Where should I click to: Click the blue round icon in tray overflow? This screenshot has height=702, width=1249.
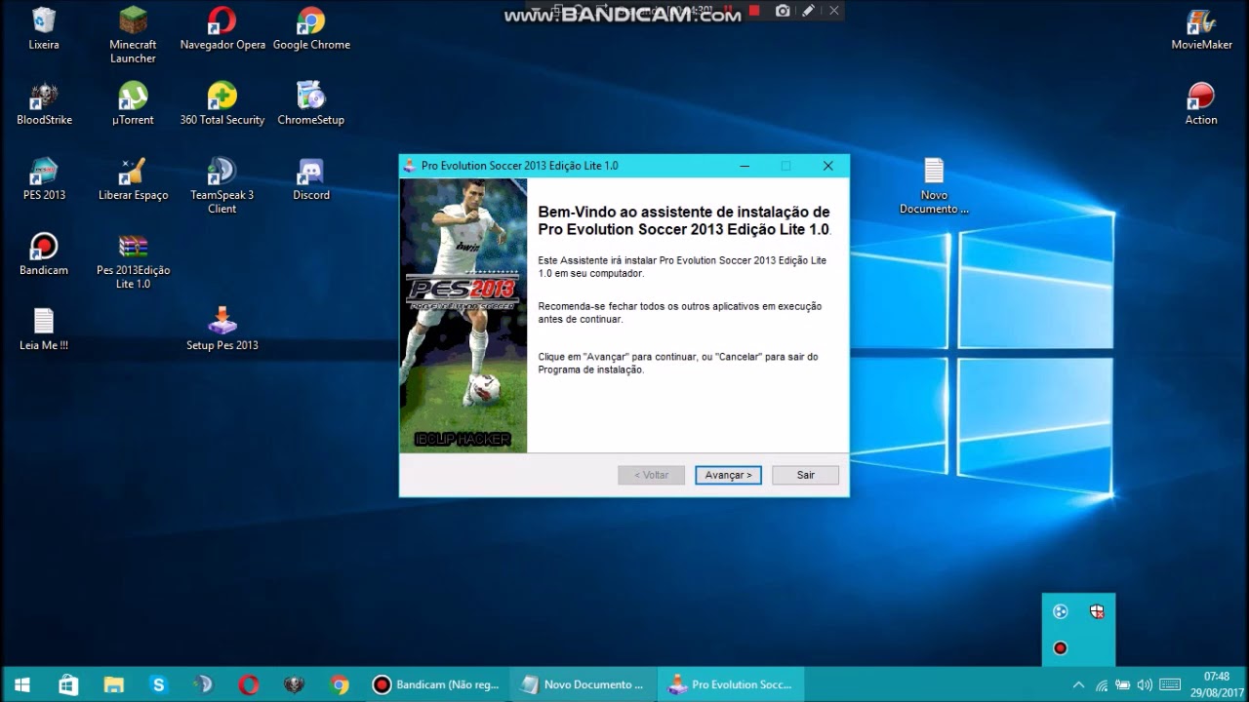[1060, 612]
